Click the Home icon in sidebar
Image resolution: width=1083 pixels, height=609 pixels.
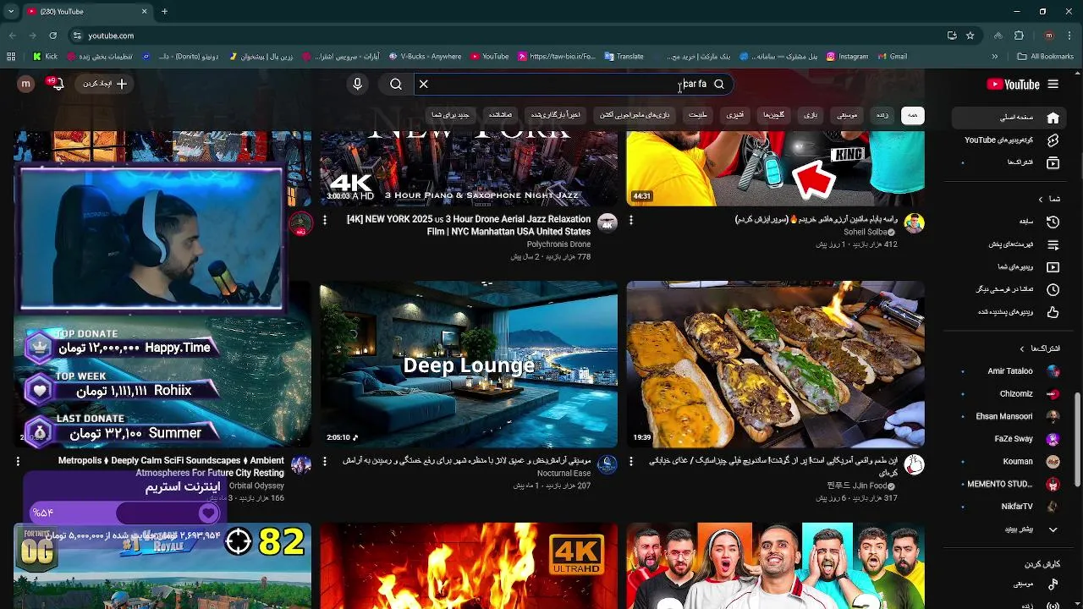pos(1053,118)
